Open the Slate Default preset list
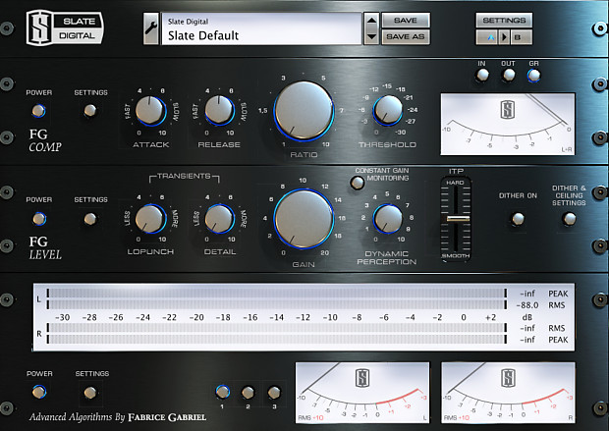 click(x=261, y=28)
